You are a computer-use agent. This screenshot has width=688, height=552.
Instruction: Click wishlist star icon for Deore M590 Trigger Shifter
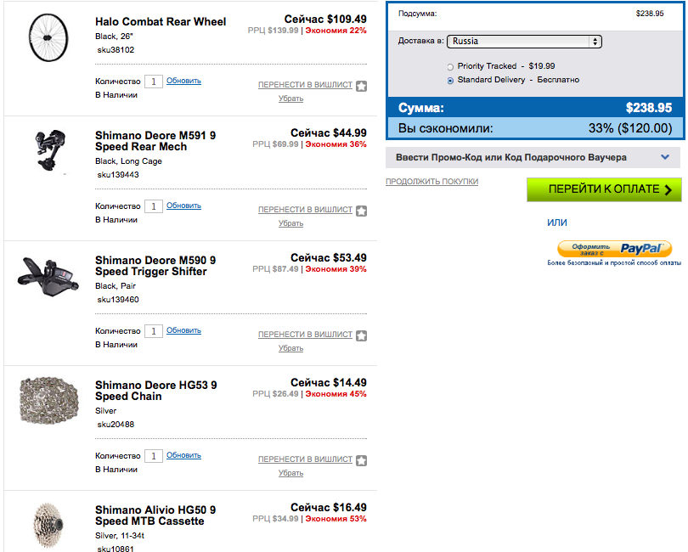coord(362,335)
